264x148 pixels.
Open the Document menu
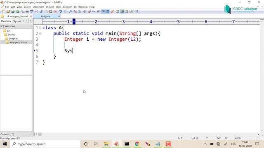coord(38,7)
